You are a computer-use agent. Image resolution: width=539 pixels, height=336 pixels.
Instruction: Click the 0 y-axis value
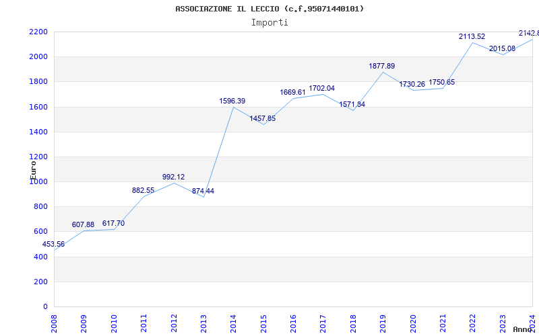tap(45, 307)
